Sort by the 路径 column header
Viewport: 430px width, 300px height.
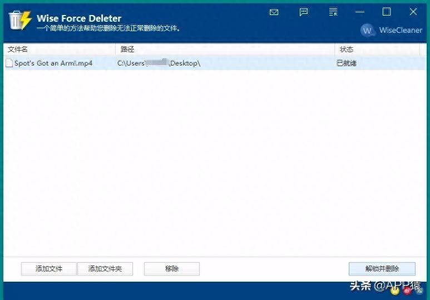click(x=225, y=49)
